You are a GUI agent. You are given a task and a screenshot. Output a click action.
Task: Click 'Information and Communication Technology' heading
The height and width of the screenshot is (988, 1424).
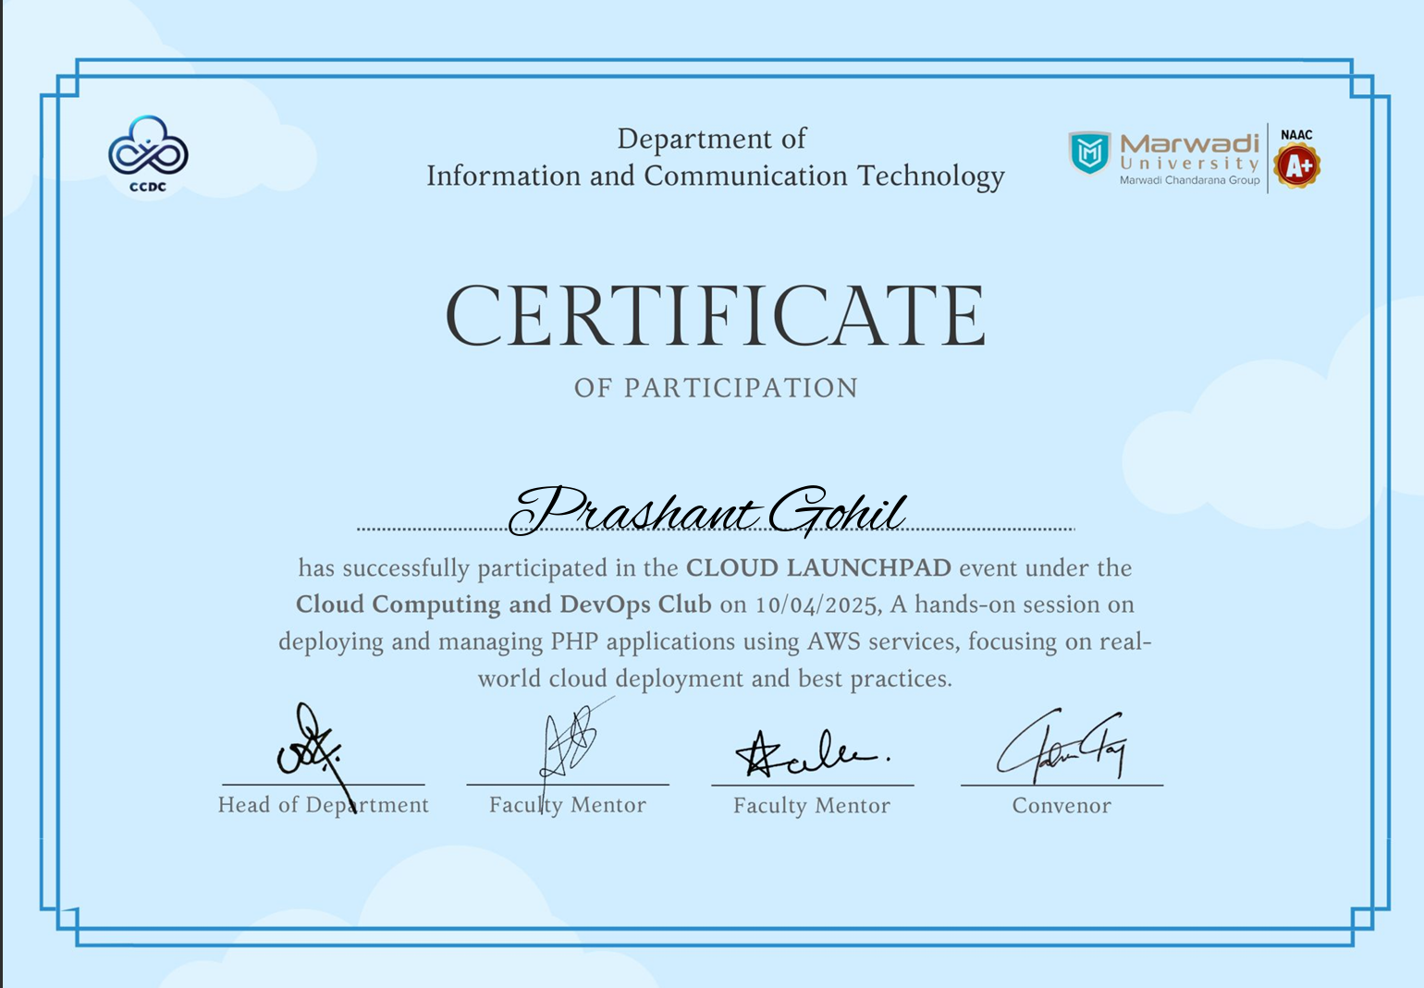pyautogui.click(x=716, y=177)
